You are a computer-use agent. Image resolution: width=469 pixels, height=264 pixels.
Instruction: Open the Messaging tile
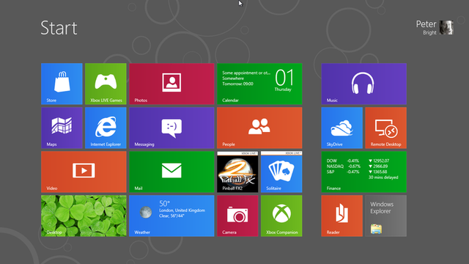(171, 128)
